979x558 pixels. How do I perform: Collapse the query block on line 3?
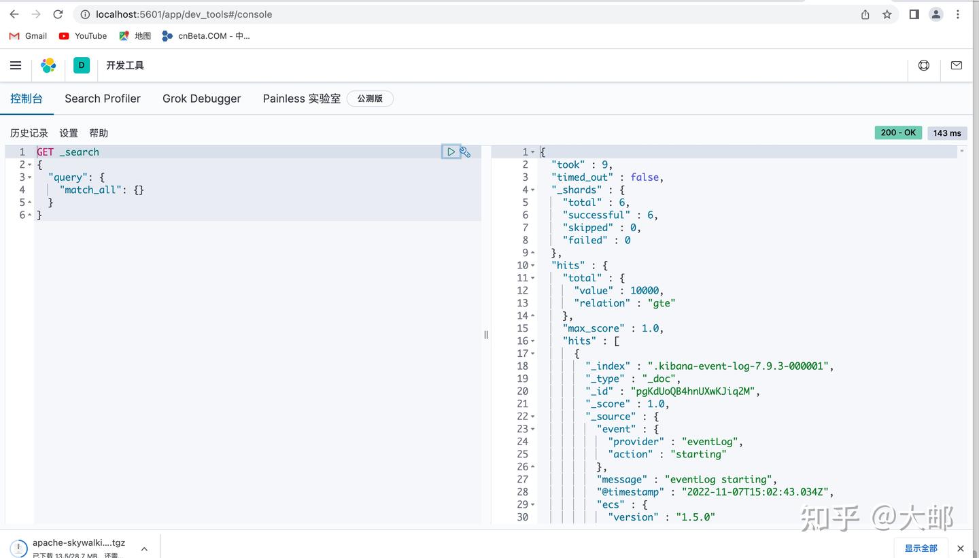[28, 177]
